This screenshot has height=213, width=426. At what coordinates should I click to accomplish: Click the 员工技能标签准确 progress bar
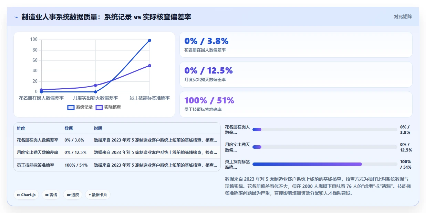pos(325,164)
